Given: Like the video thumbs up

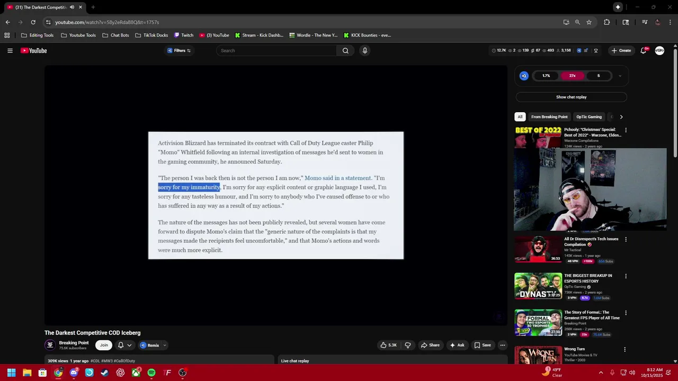Looking at the screenshot, I should pos(388,345).
